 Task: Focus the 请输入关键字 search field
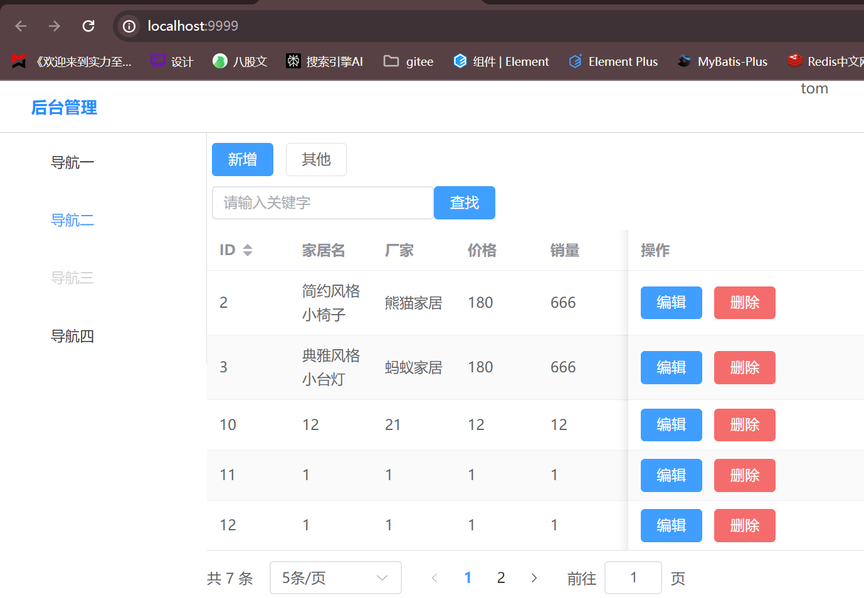(x=323, y=203)
